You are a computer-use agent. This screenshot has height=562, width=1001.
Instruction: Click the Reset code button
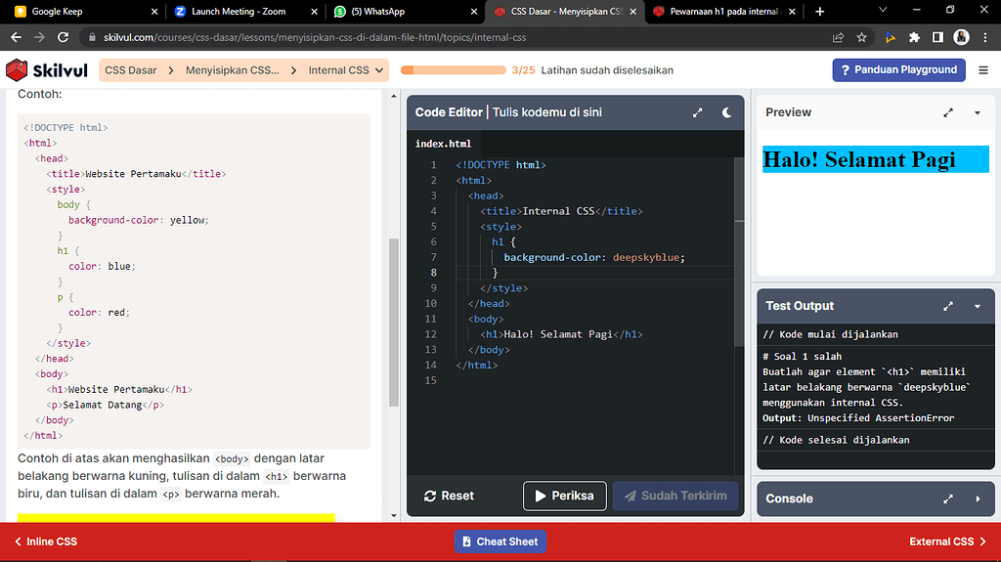point(452,496)
